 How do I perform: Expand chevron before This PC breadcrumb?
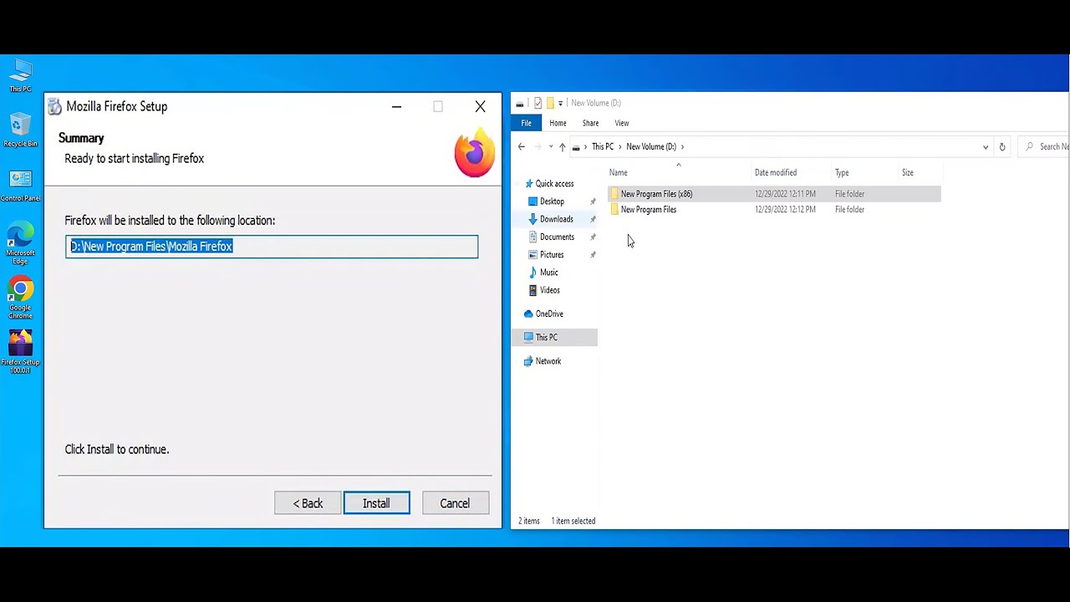(x=585, y=146)
